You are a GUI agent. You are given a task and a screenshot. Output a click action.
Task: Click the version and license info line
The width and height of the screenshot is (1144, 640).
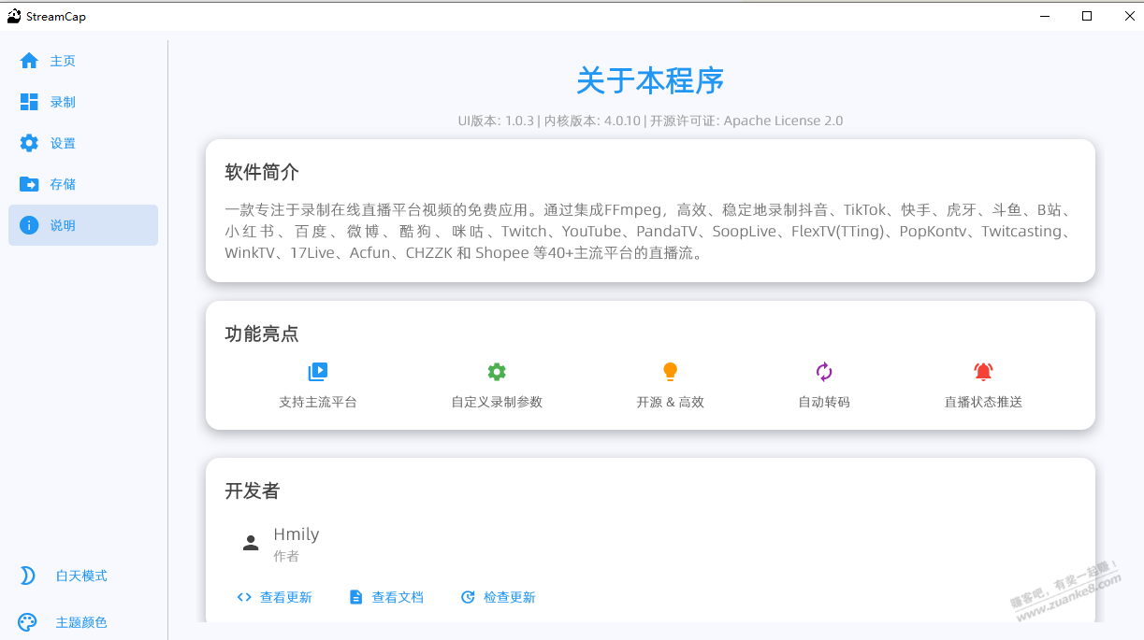click(x=650, y=121)
